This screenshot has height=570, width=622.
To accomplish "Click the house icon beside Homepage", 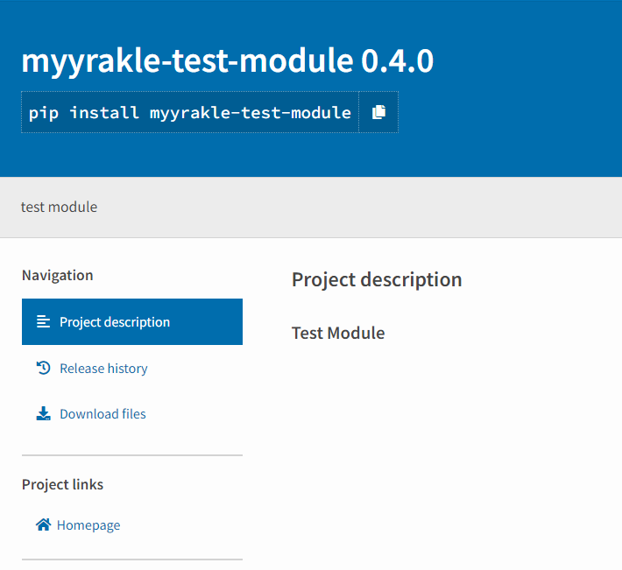I will (x=43, y=525).
